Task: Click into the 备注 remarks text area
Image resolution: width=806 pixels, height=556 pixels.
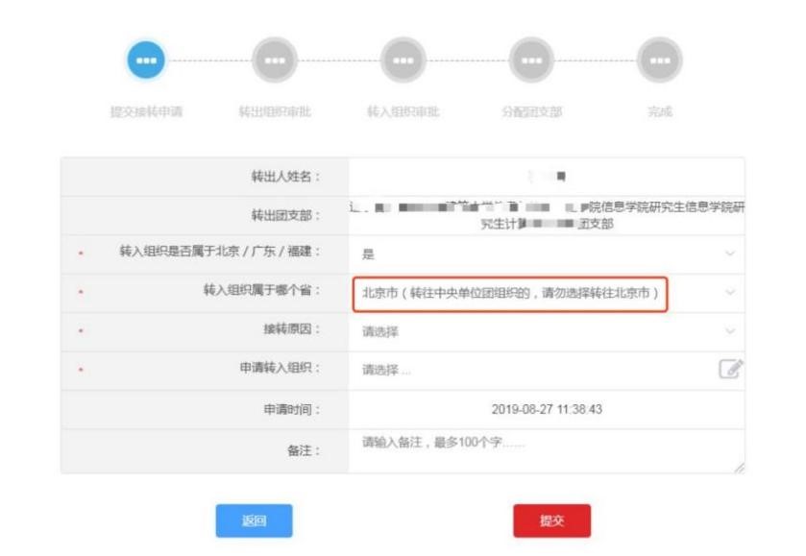Action: (546, 450)
